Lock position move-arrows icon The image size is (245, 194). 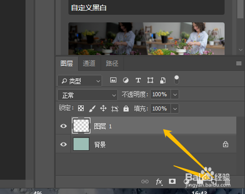click(103, 108)
